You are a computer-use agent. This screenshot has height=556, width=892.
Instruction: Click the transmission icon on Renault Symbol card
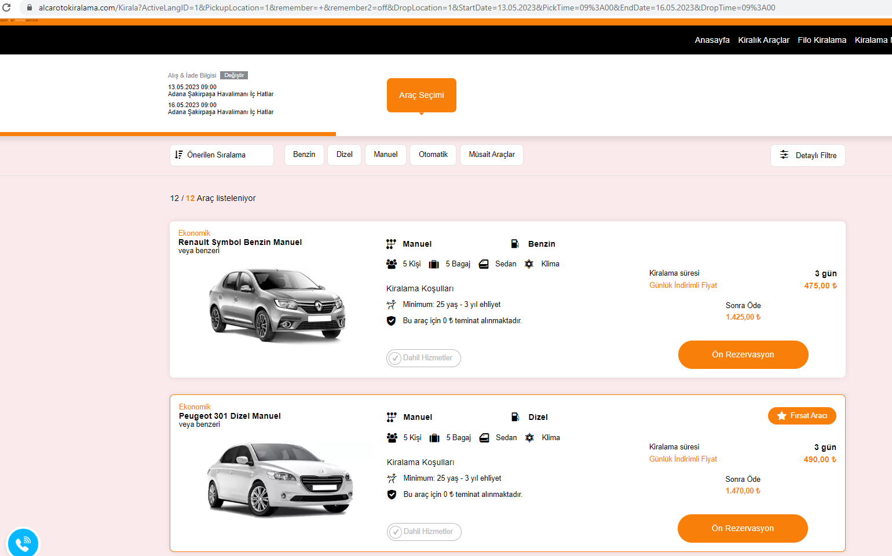(x=391, y=244)
